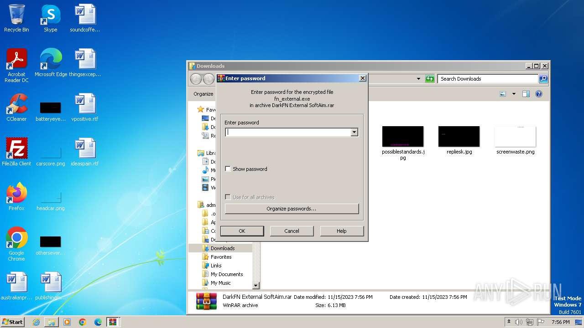Open vpositive.rtf desktop file

(x=85, y=108)
